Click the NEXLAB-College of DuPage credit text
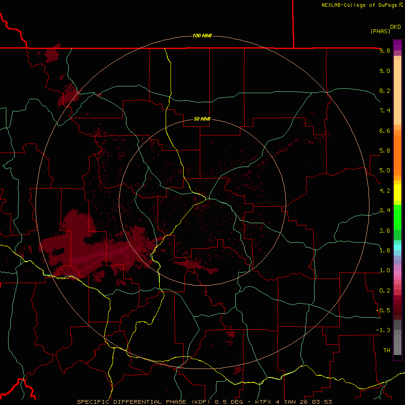 point(360,5)
